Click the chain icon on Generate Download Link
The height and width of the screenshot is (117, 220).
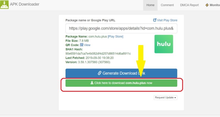tap(100, 73)
